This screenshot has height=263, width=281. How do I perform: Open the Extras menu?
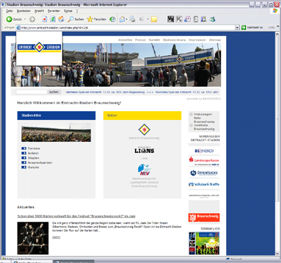click(x=68, y=11)
